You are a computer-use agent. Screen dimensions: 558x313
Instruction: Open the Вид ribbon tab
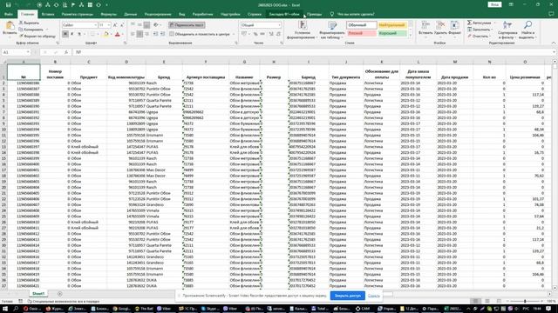click(182, 14)
